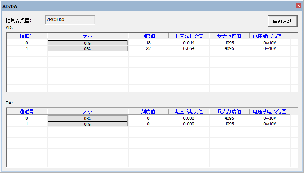Click AD channel 1 progress bar
The height and width of the screenshot is (173, 304).
(x=88, y=48)
